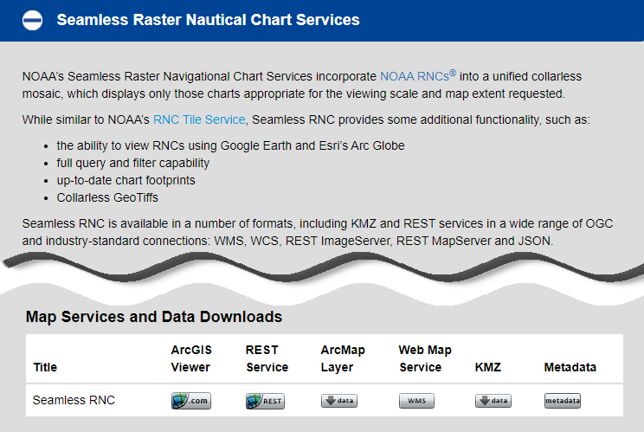644x432 pixels.
Task: Click the KMZ column header
Action: click(x=488, y=367)
